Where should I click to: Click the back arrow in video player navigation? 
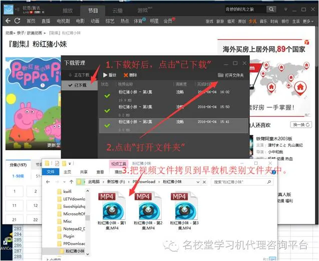coord(8,21)
